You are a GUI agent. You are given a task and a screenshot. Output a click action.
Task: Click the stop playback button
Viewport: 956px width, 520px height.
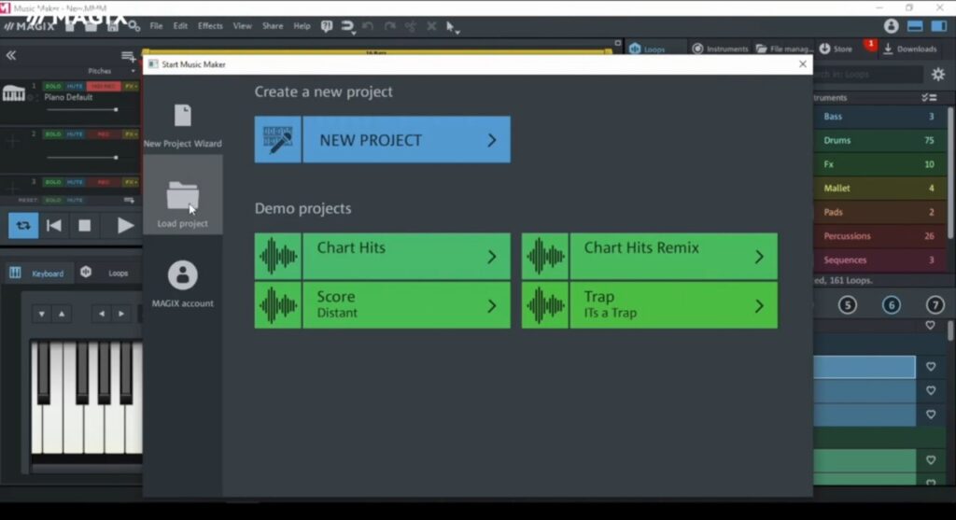(85, 226)
